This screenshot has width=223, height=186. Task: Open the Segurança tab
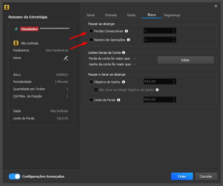click(172, 15)
